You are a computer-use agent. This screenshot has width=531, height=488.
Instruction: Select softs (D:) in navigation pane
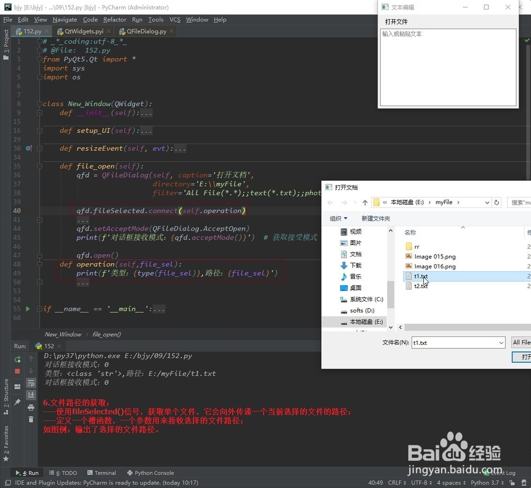click(362, 310)
